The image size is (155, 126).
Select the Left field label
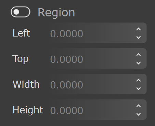22,33
